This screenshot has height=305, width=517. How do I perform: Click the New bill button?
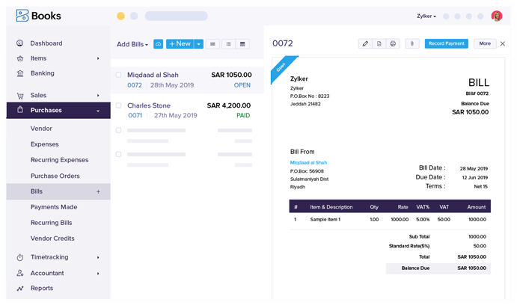pos(180,44)
